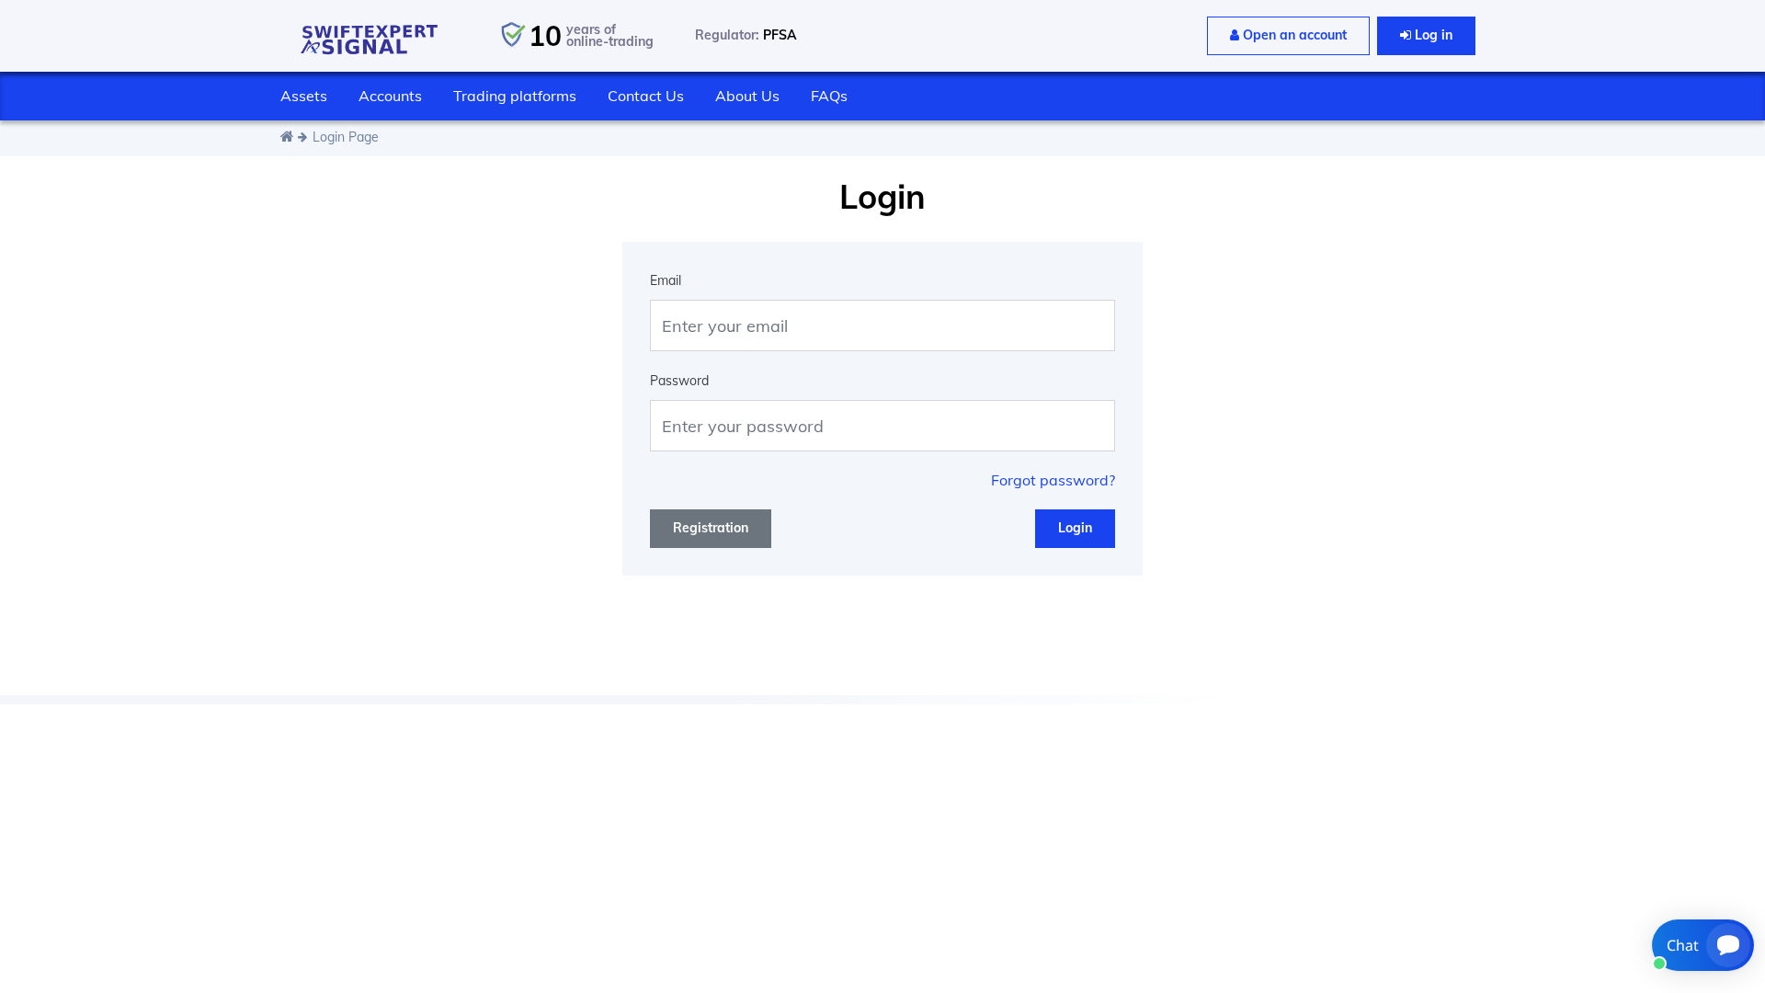Viewport: 1765px width, 993px height.
Task: Click the Login page heading
Action: click(882, 197)
